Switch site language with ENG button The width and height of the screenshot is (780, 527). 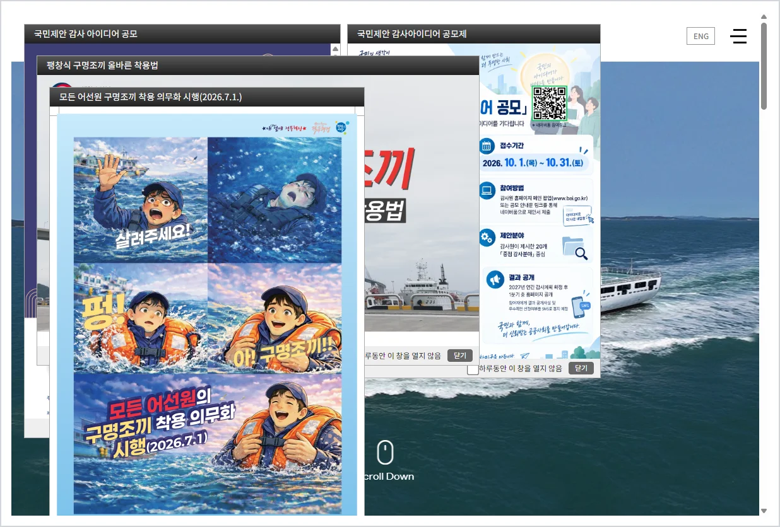701,36
